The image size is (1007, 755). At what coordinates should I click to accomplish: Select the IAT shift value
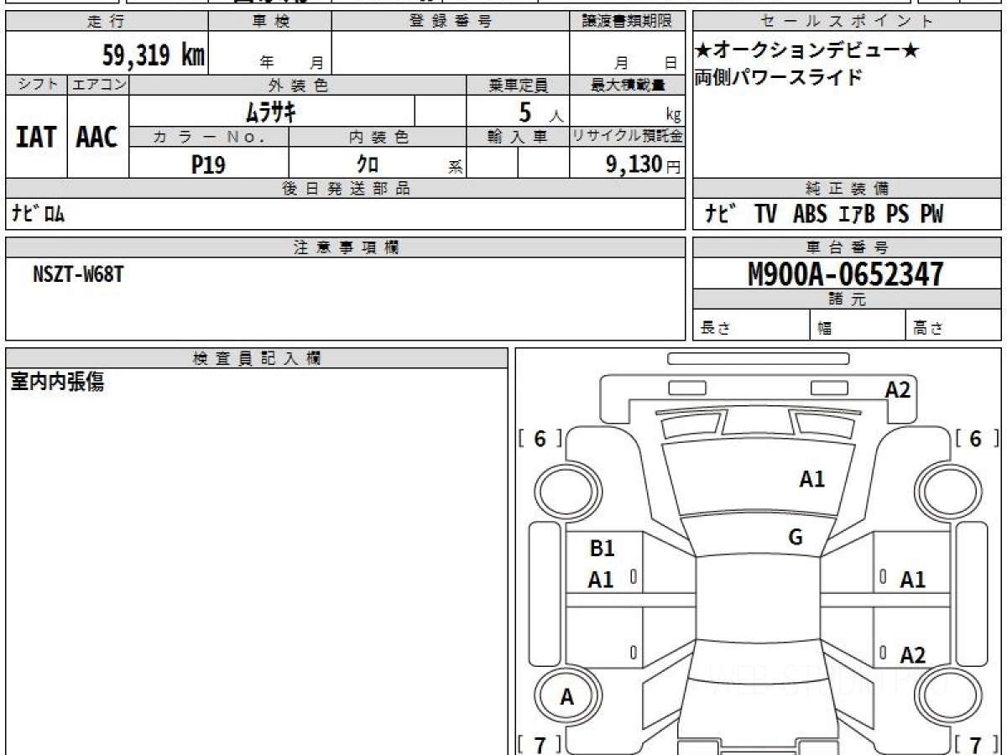click(x=36, y=137)
